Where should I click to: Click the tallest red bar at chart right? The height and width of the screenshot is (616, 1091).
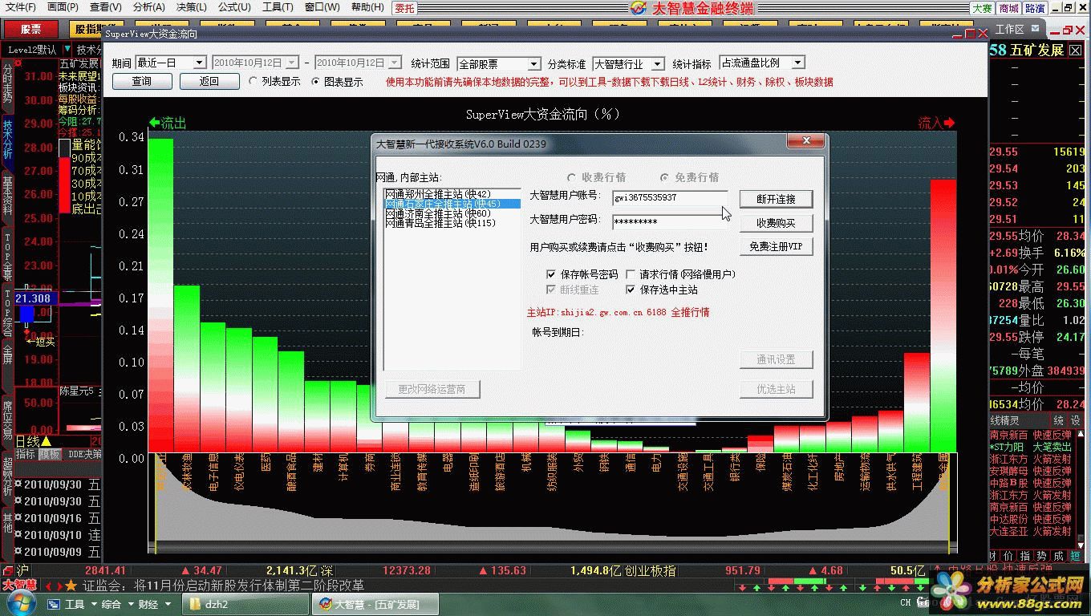(x=943, y=315)
